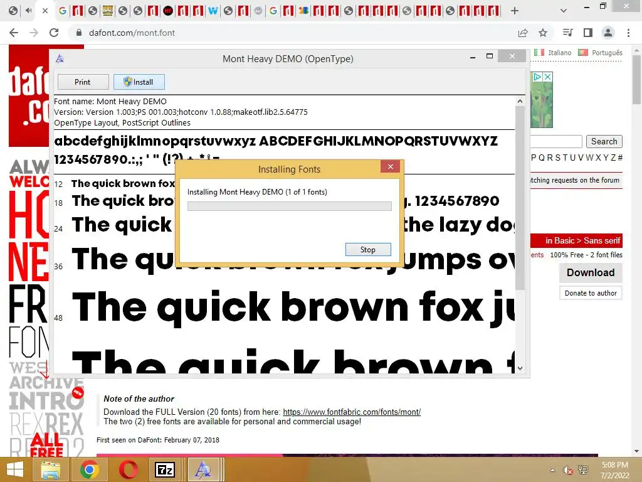Close the Installing Fonts dialog

point(390,166)
